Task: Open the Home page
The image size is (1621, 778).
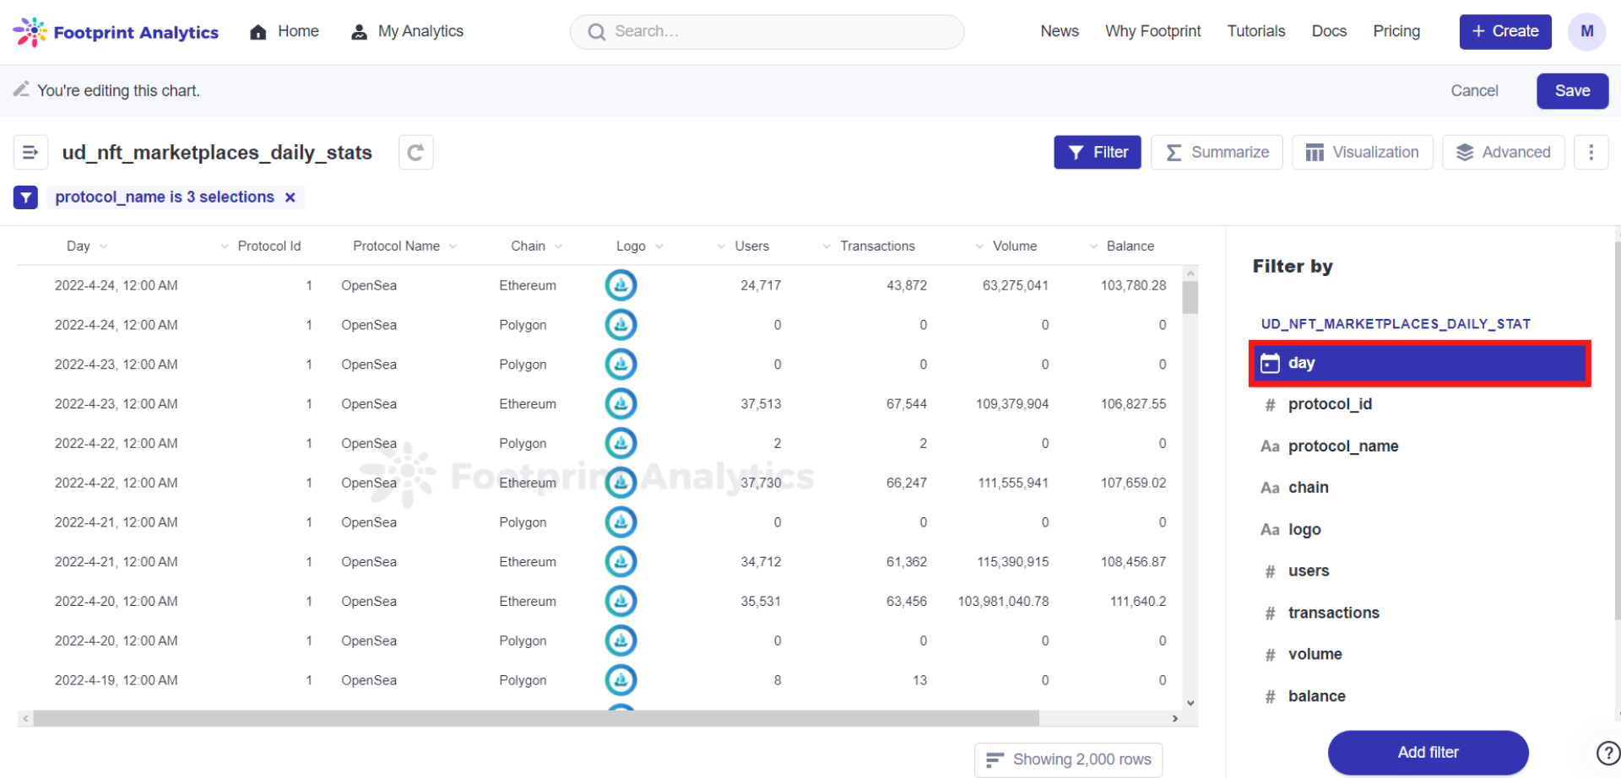Action: (x=285, y=31)
